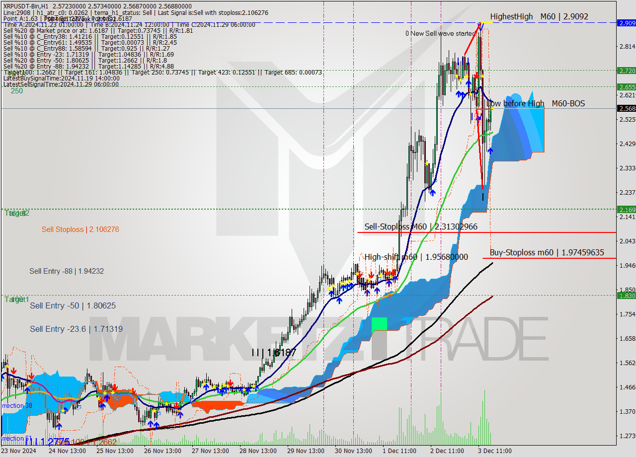Click the 'Sell %10 @ C_Entry61: 1.49535' line
This screenshot has width=636, height=457.
(90, 42)
